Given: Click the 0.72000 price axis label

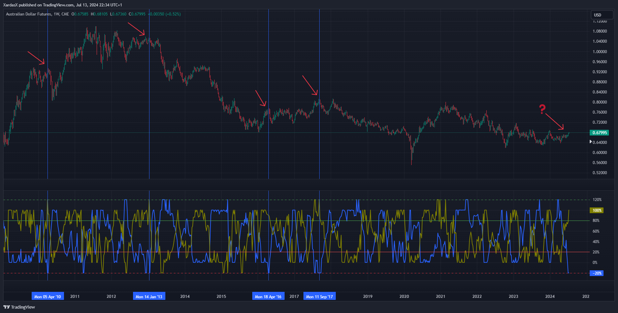Looking at the screenshot, I should point(600,122).
